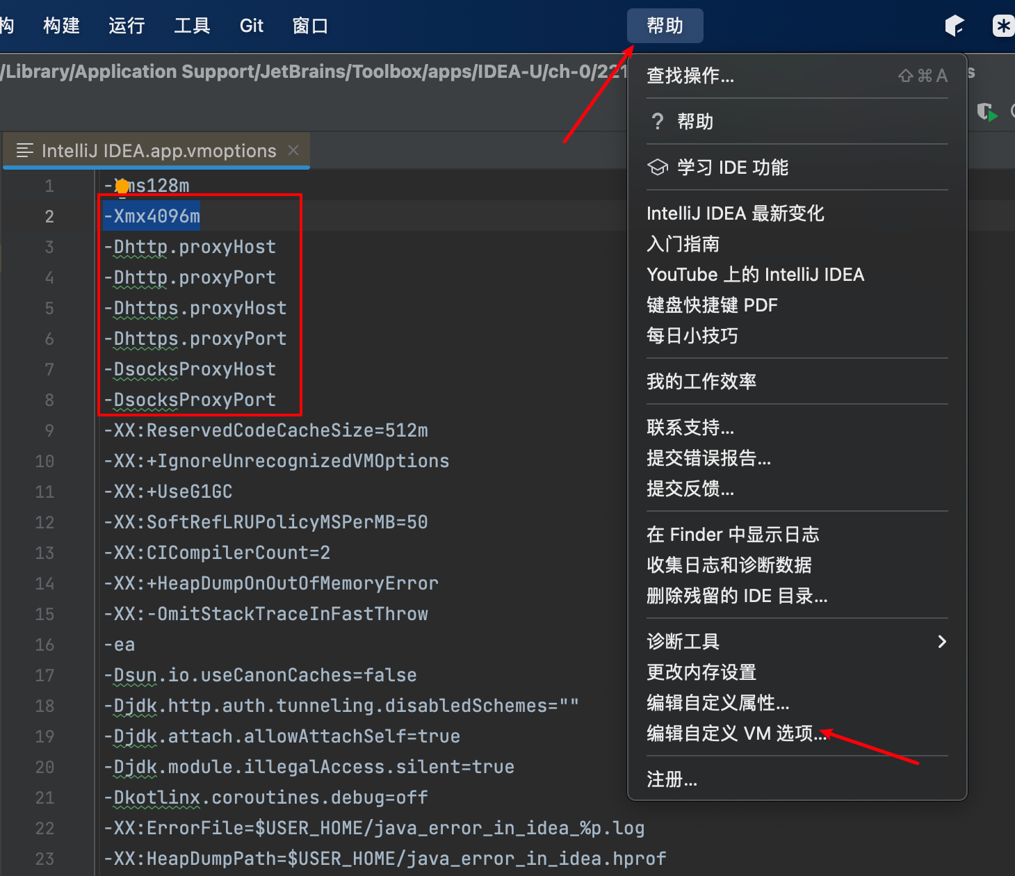Open the Git menu
1015x876 pixels.
coord(252,26)
